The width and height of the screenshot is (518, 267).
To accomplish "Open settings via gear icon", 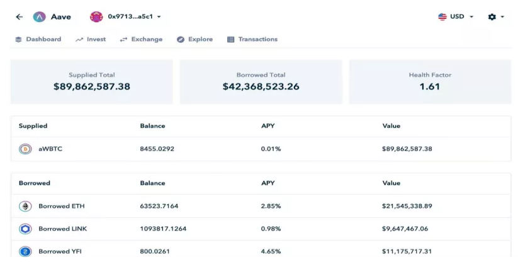I will tap(492, 17).
